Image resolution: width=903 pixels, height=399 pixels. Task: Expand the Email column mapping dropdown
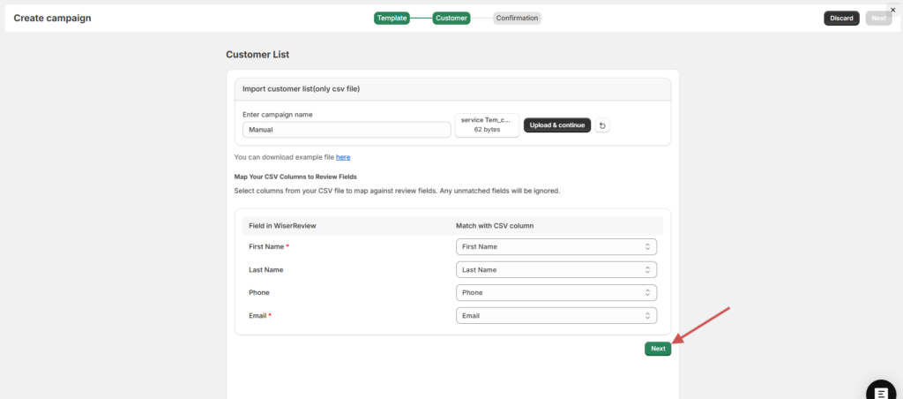pos(556,315)
